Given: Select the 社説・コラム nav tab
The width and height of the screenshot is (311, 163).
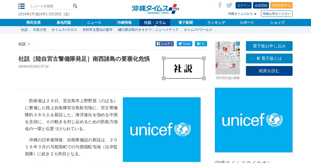Looking at the screenshot, I should click(x=155, y=23).
